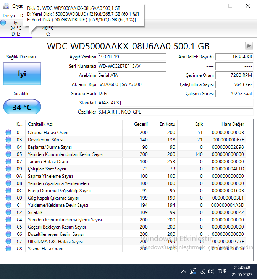Image resolution: width=257 pixels, height=279 pixels.
Task: Click status orb for Tarama Hatası Oranı
Action: point(8,161)
